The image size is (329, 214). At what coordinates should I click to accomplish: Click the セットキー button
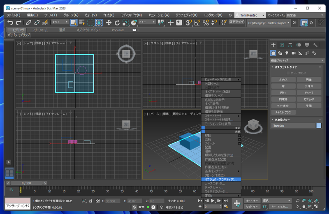coord(252,207)
